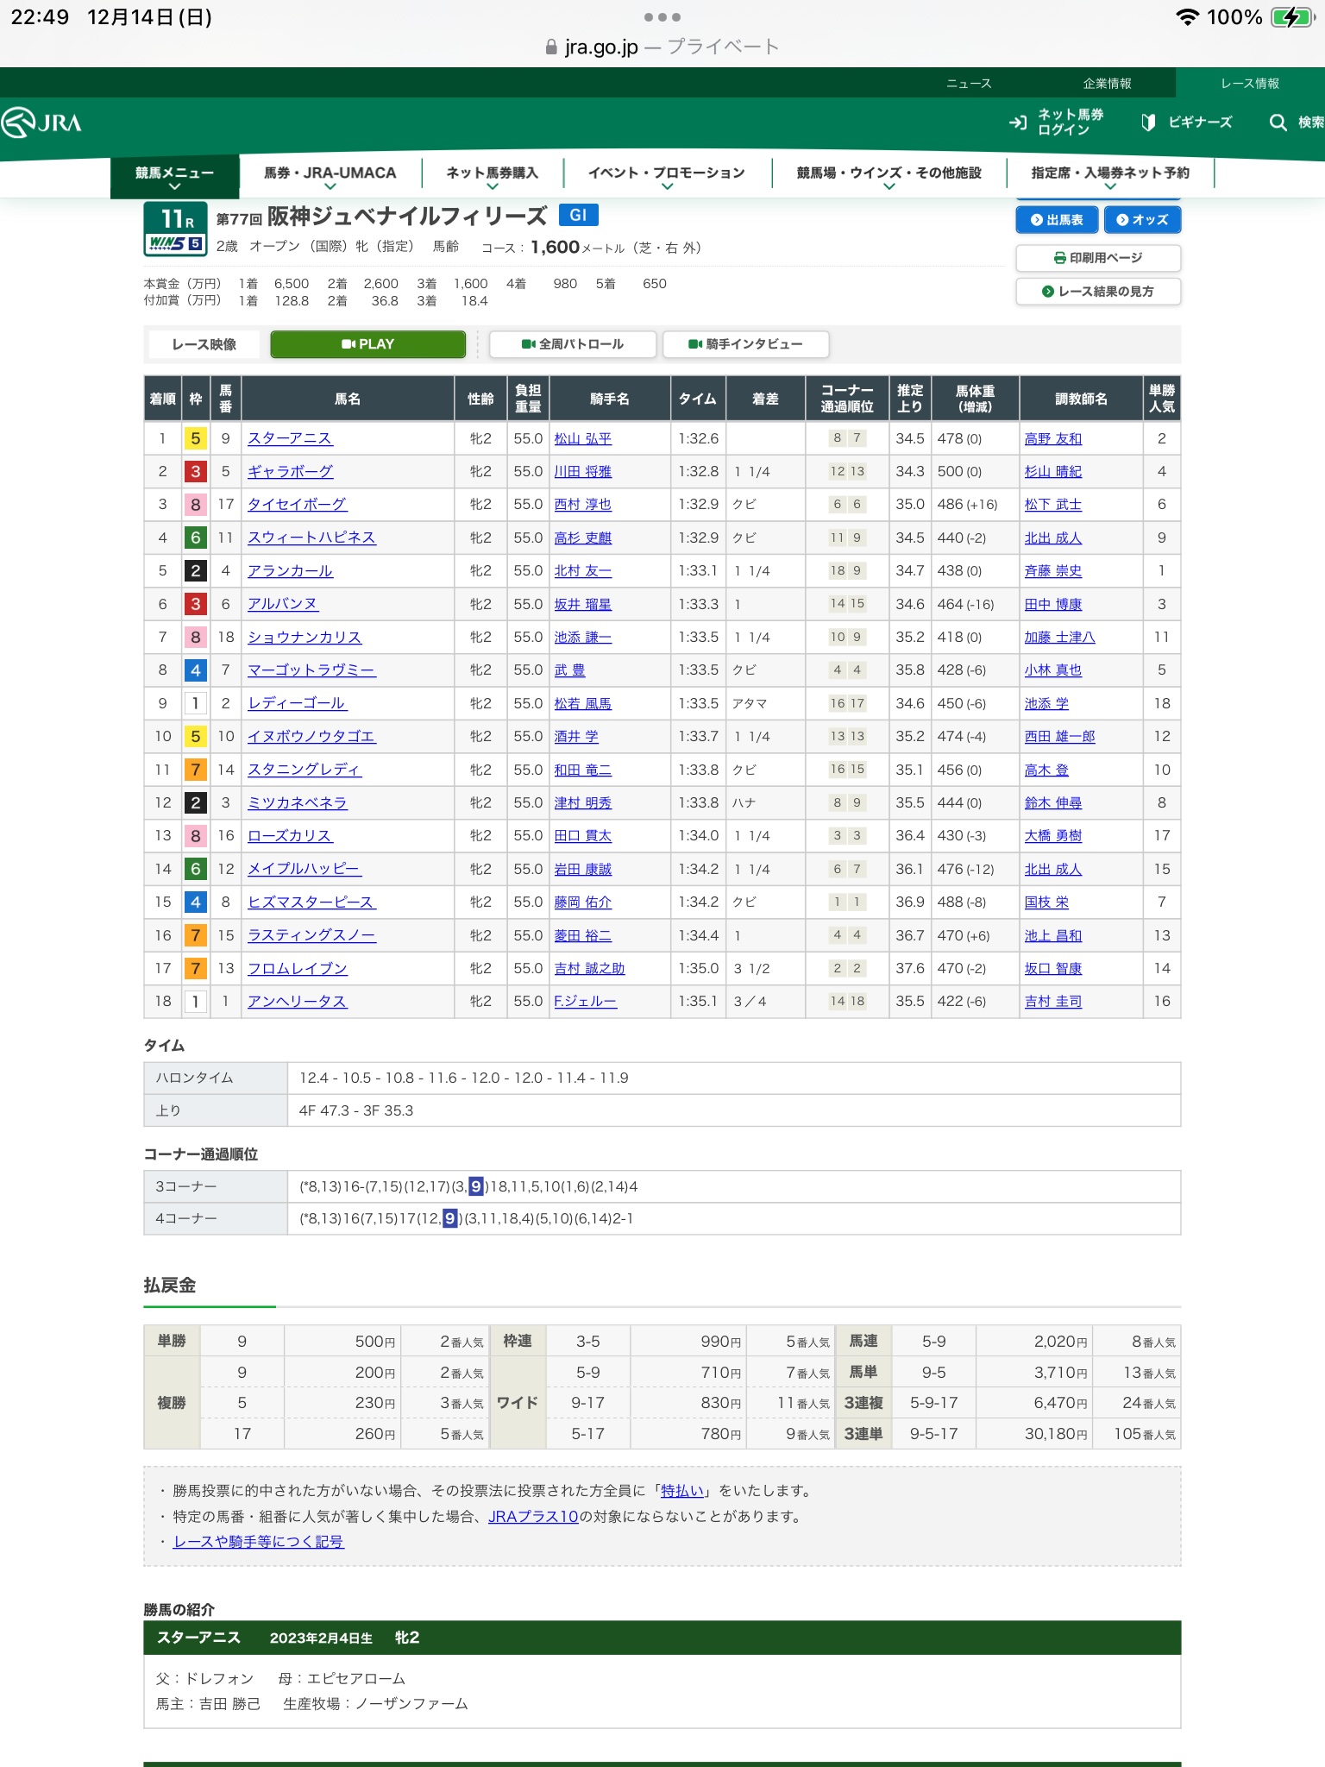Screen dimensions: 1325x1767
Task: Tap the Safari three-dot multitasking icon
Action: click(x=662, y=17)
